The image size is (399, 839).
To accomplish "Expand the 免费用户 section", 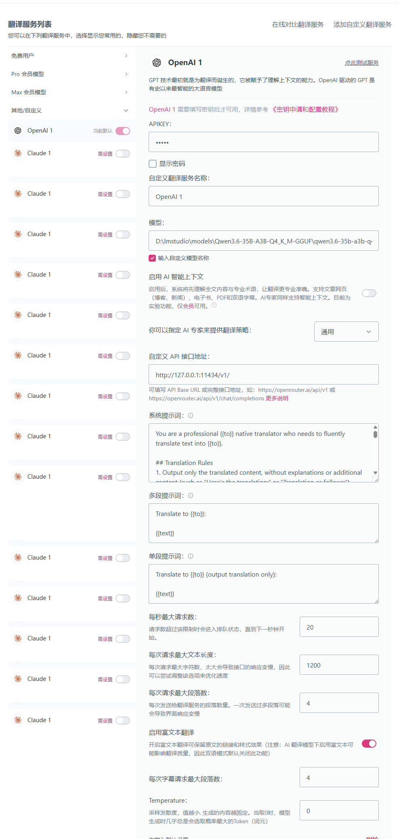I will point(69,56).
